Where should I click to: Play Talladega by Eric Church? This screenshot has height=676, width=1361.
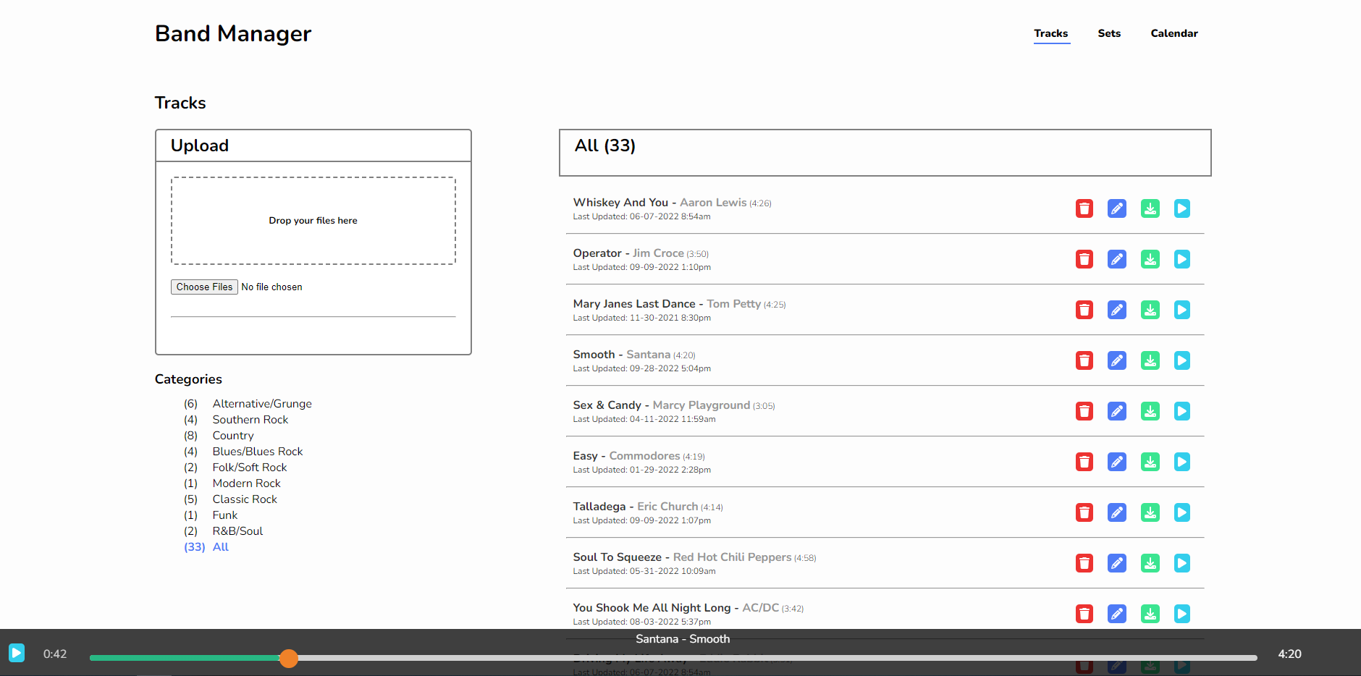1182,512
